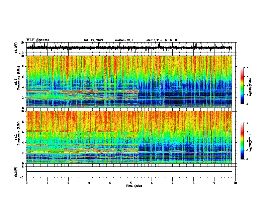265x205 pixels.
Task: Click the "8" tick on ch.2 frequency axis
Action: 23,122
